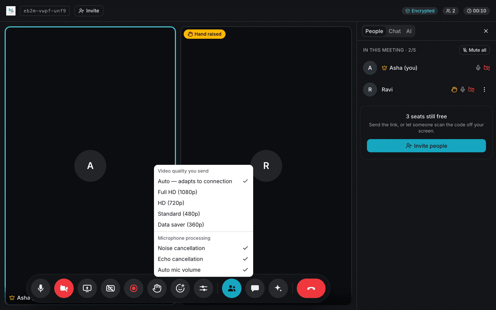This screenshot has height=310, width=496.
Task: Click Ravi's microphone icon in People list
Action: click(463, 89)
